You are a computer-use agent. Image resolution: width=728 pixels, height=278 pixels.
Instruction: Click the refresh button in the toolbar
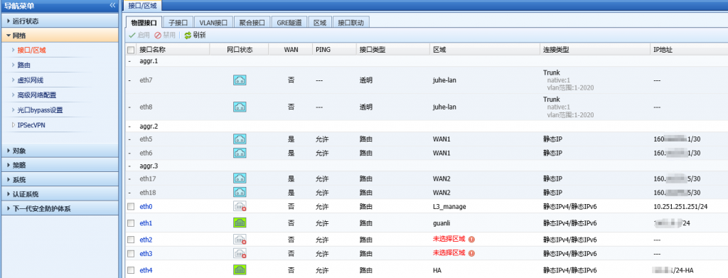point(195,36)
